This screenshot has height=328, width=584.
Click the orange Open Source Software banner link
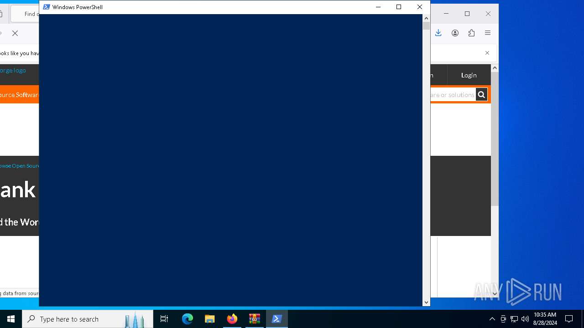point(19,95)
